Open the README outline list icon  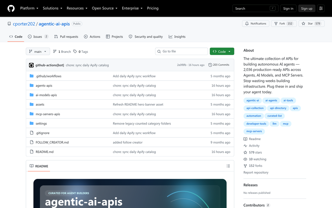click(228, 166)
